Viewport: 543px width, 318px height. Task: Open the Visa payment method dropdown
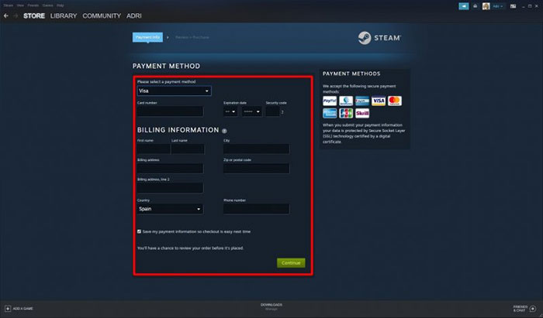(x=175, y=91)
